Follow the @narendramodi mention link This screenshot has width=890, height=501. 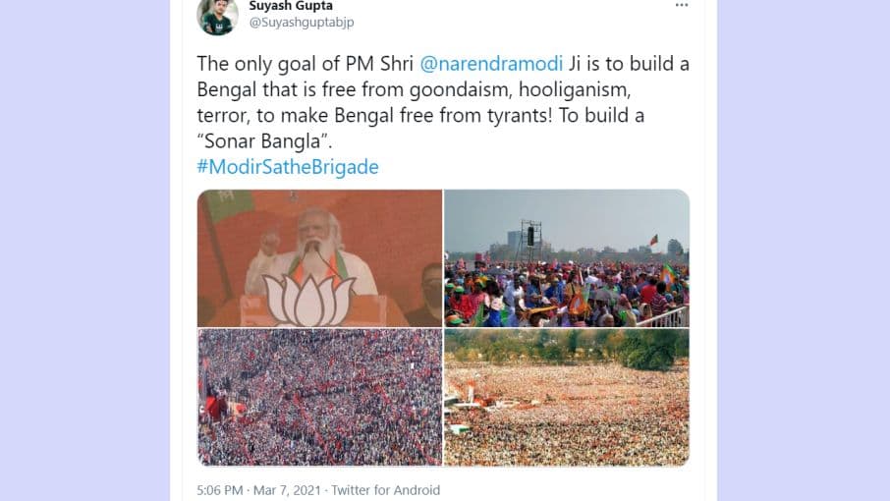coord(491,64)
